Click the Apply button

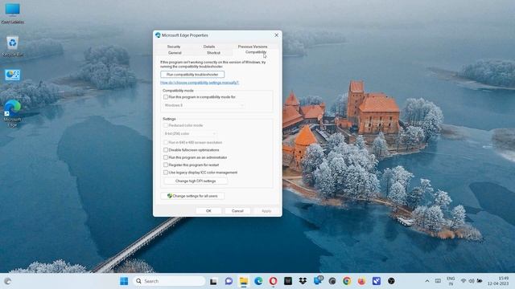(266, 211)
